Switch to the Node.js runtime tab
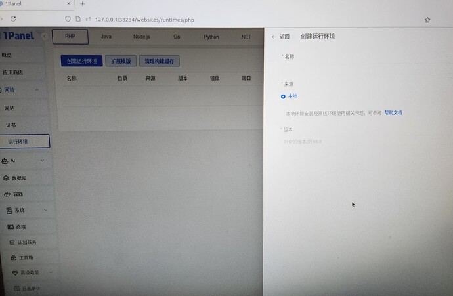453x296 pixels. pos(141,37)
